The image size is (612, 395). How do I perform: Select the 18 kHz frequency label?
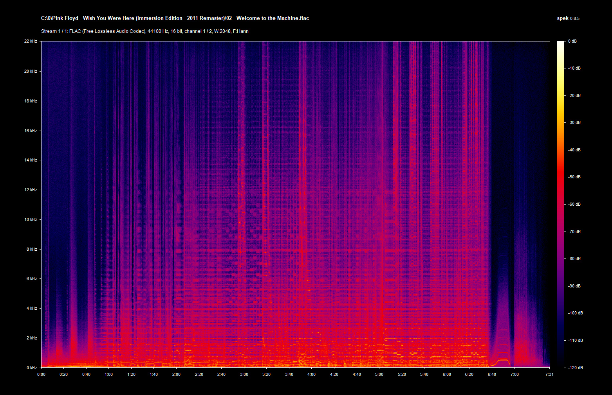coord(31,101)
